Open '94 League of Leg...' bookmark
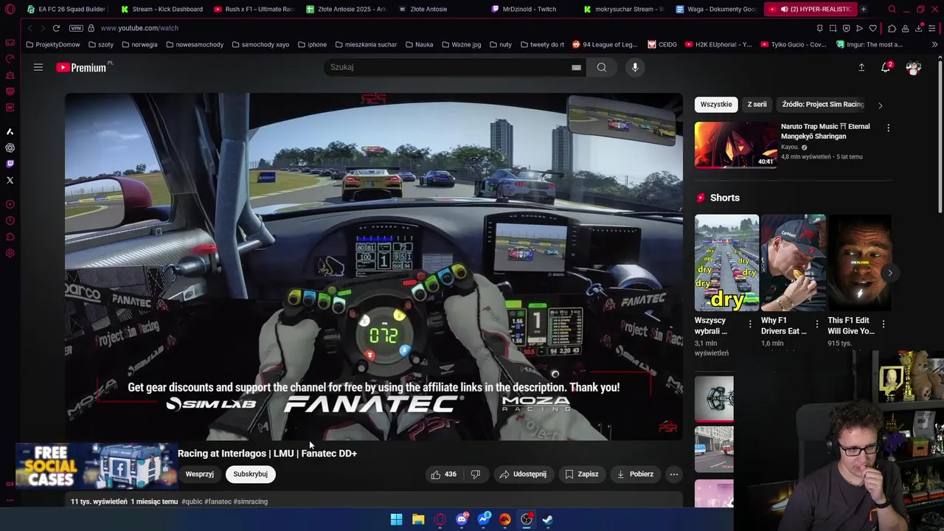This screenshot has width=944, height=531. 605,44
